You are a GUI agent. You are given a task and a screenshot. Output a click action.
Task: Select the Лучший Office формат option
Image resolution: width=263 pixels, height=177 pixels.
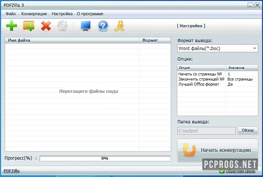(199, 84)
